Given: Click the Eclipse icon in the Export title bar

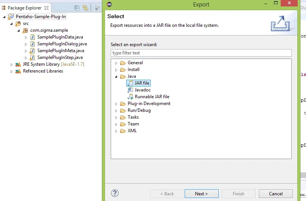Looking at the screenshot, I should [109, 4].
